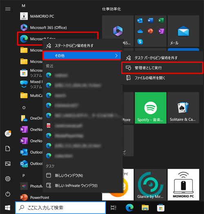Click the Excel icon in Office tile group
The width and height of the screenshot is (204, 214).
[161, 21]
